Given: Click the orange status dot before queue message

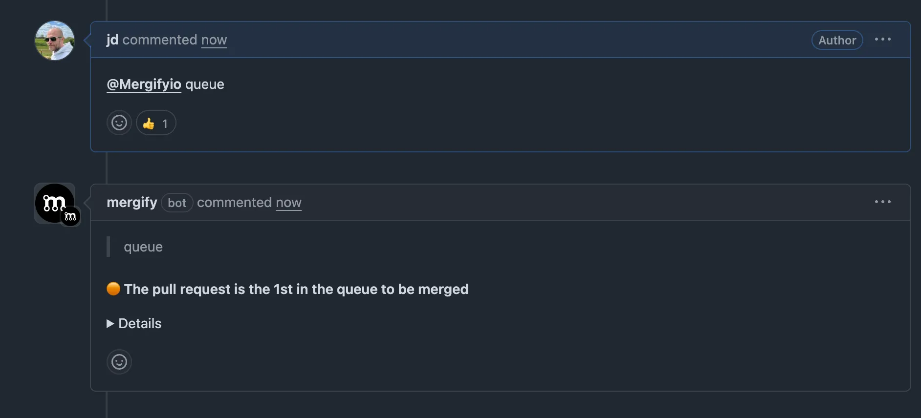Looking at the screenshot, I should pyautogui.click(x=113, y=289).
